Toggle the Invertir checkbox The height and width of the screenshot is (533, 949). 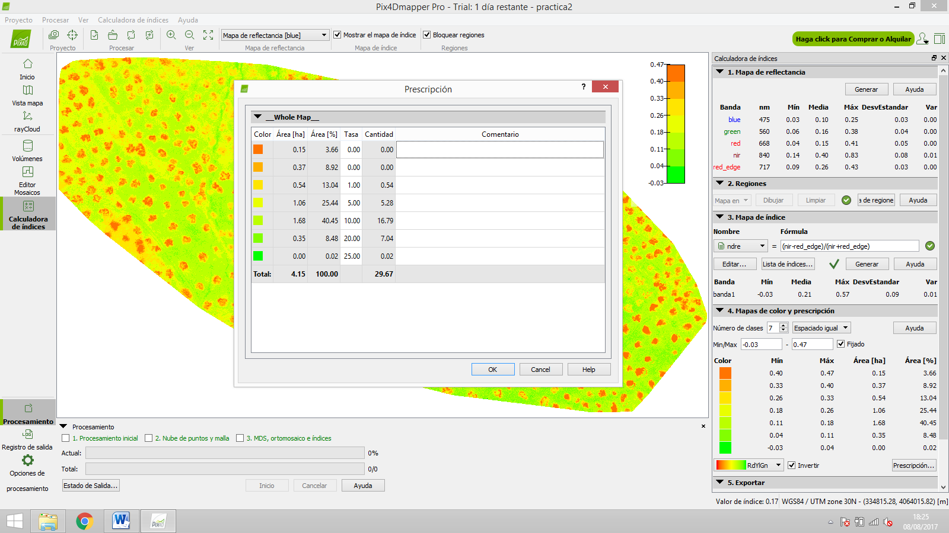[791, 465]
